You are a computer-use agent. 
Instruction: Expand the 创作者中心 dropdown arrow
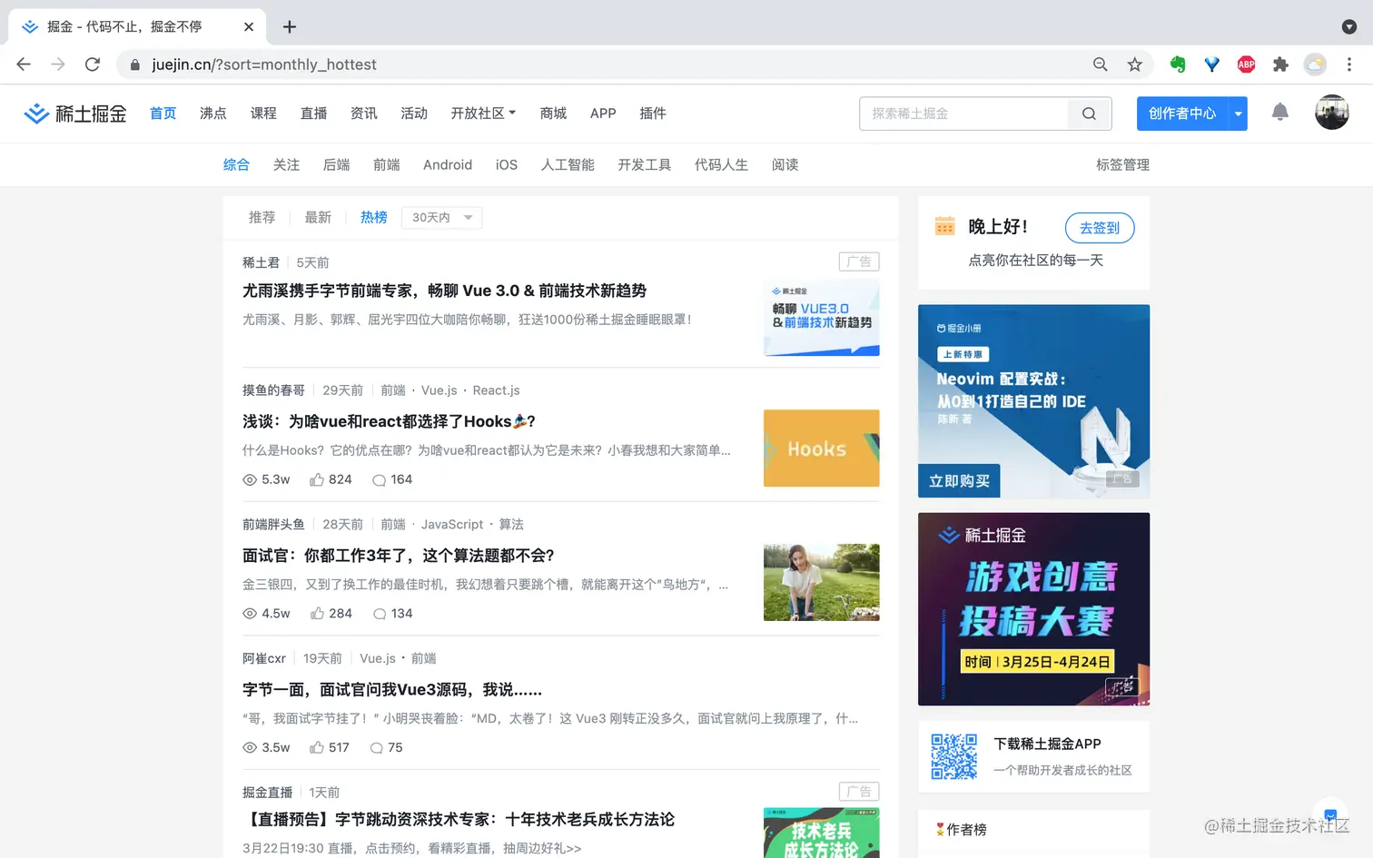click(x=1238, y=113)
